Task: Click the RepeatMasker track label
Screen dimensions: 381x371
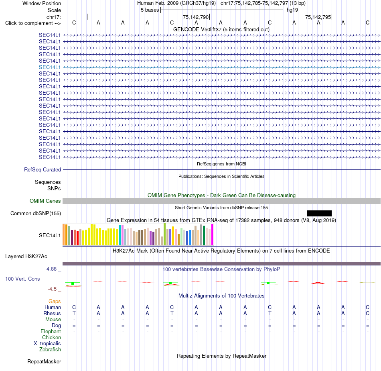Action: click(x=44, y=361)
